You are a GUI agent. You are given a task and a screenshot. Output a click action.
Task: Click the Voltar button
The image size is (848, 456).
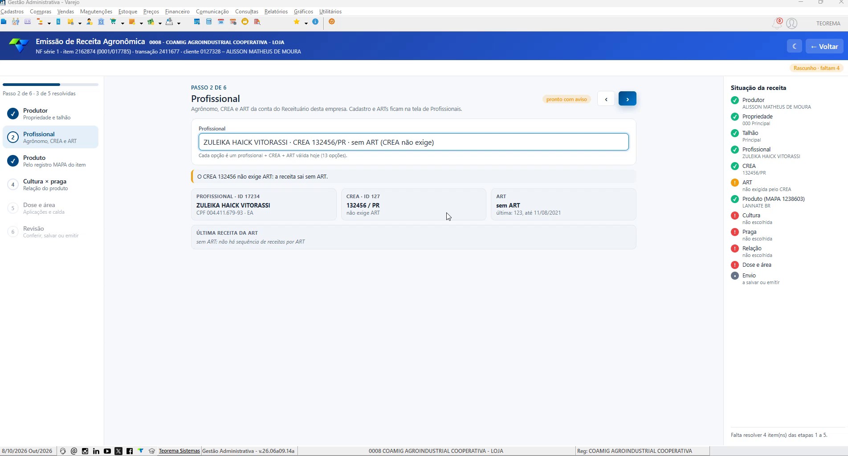(x=824, y=46)
